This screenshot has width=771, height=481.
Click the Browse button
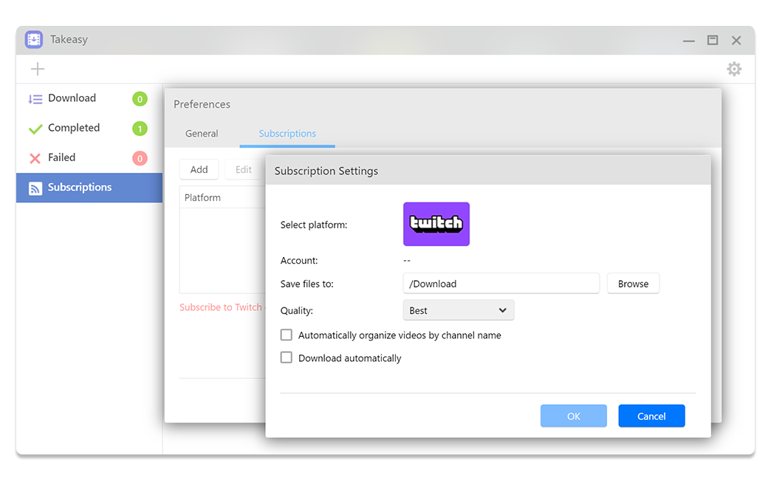[x=633, y=284]
